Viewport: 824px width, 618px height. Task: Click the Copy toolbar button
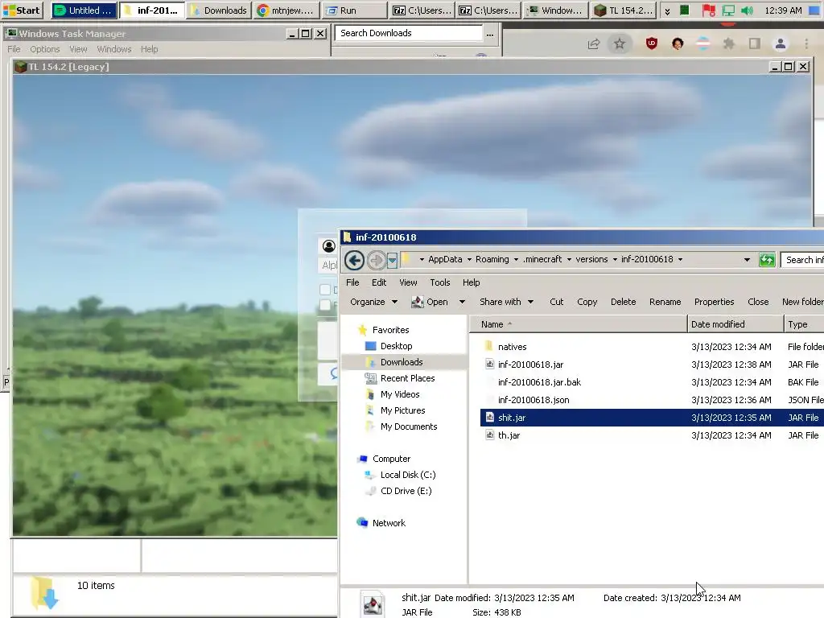587,302
